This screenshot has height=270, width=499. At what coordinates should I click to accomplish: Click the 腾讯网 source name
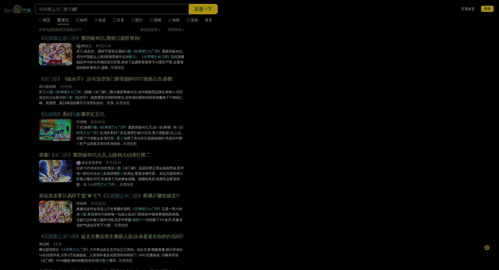tap(44, 244)
